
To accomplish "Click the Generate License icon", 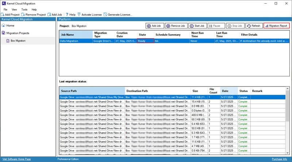I will click(105, 14).
